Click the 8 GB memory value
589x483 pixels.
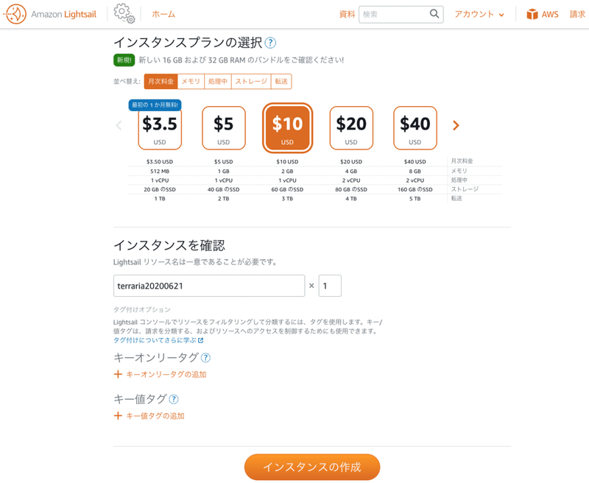(x=415, y=172)
